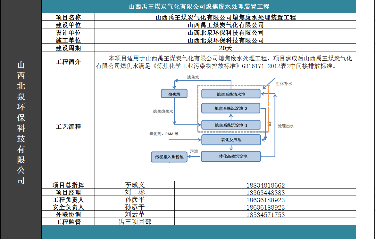Click the 工程简介 label cell

tap(68, 62)
